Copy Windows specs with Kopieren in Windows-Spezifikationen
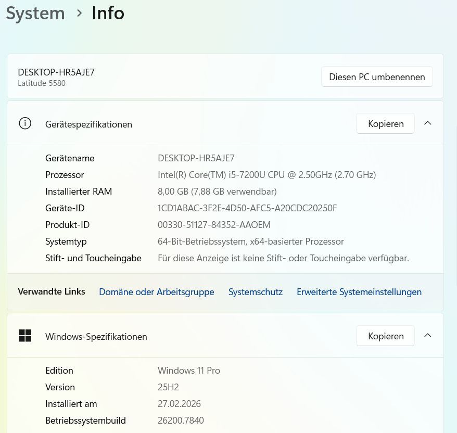Viewport: 457px width, 433px height. [x=385, y=336]
